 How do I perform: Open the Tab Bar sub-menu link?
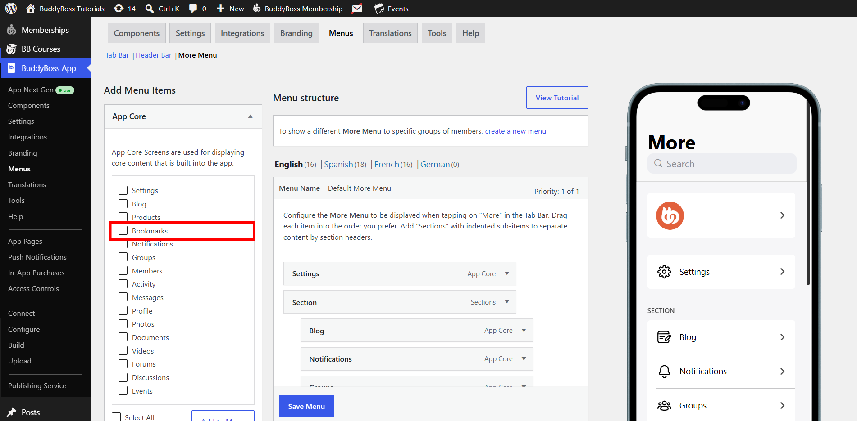click(117, 55)
